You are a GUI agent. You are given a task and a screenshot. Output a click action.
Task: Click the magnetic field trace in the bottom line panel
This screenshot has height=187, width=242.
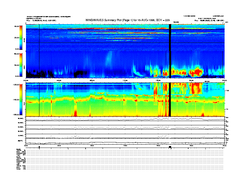[x=125, y=143]
